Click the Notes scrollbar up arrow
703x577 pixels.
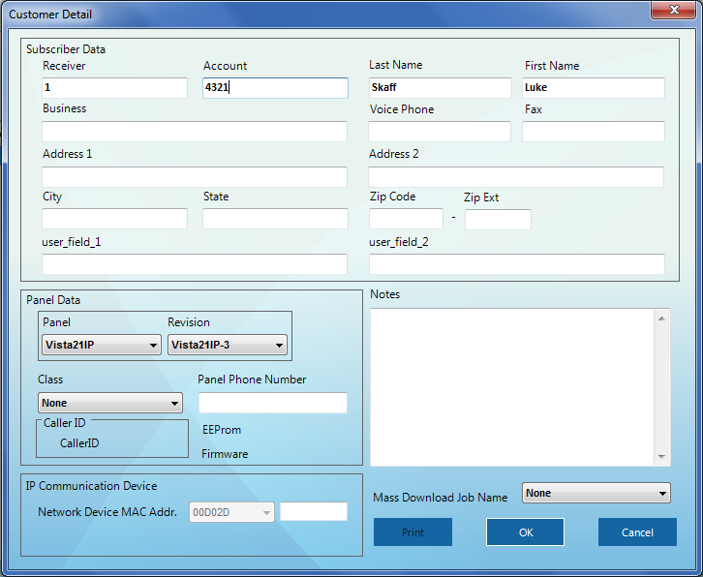(661, 319)
